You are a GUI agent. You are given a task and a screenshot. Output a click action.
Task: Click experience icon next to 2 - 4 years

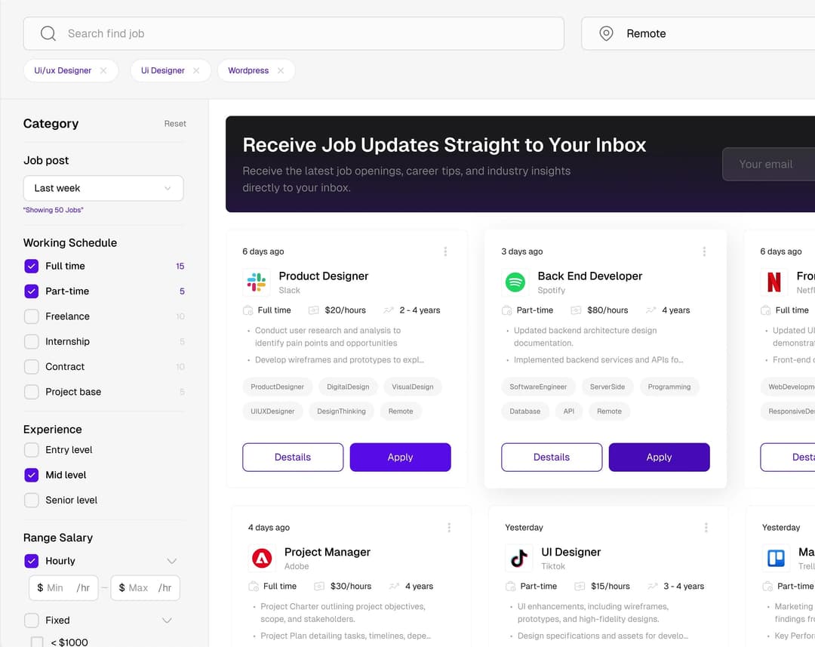point(389,310)
